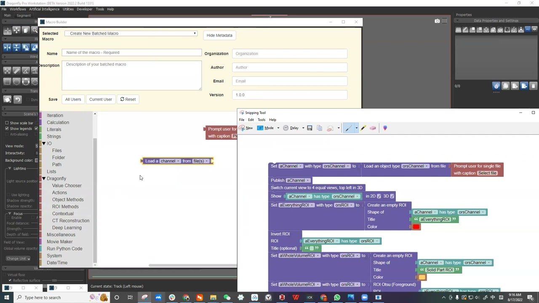Click the blue cube icon in Properties

[x=496, y=86]
